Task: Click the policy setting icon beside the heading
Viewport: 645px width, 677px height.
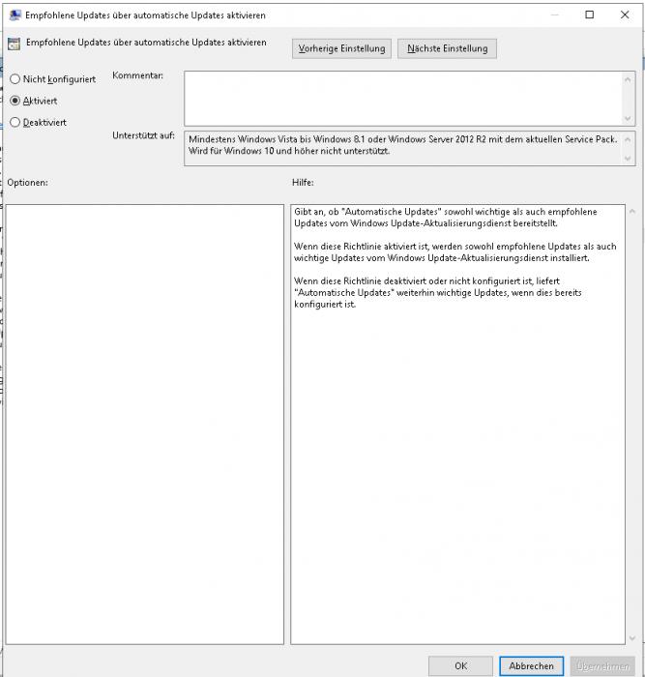Action: (14, 44)
